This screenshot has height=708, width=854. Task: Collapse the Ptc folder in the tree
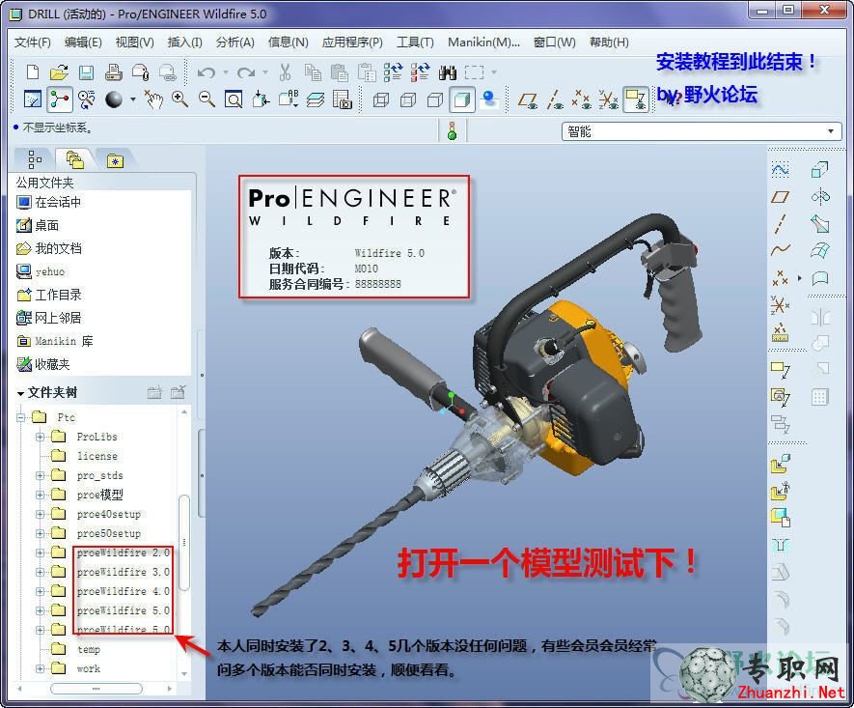20,417
